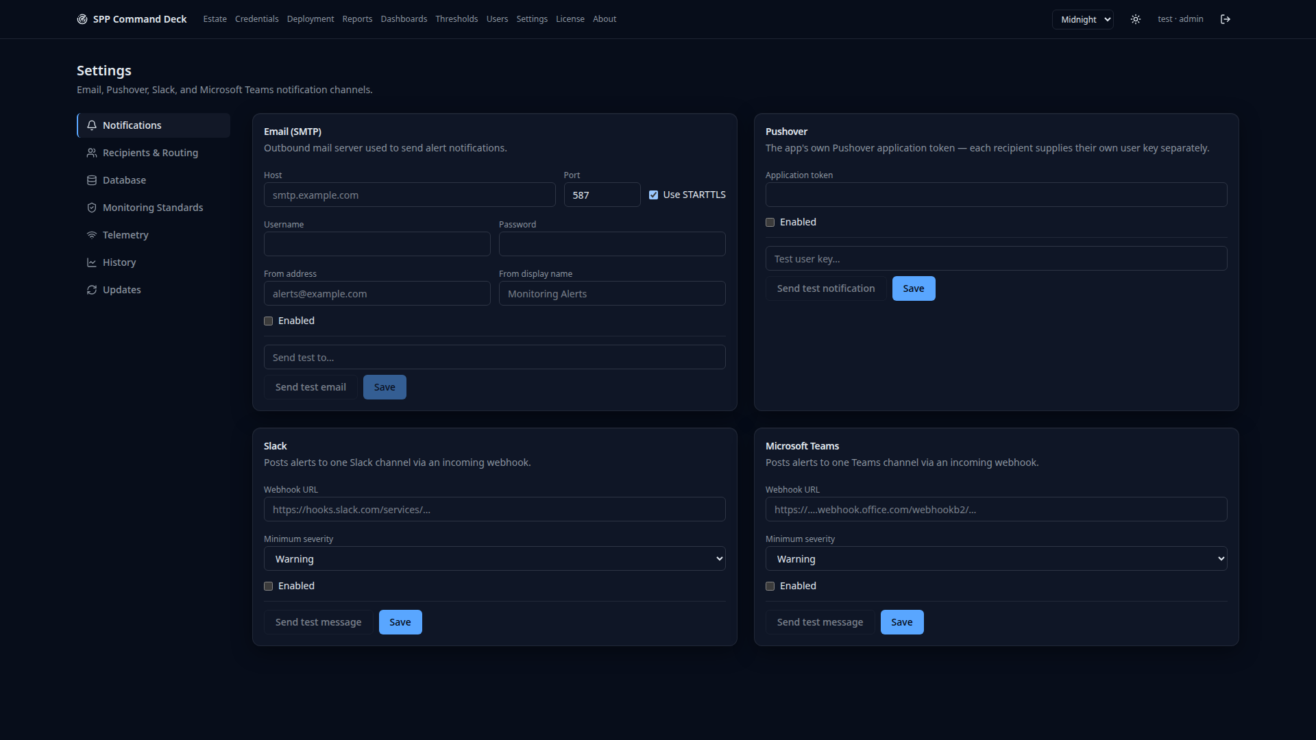This screenshot has height=740, width=1316.
Task: Open the Midnight theme dropdown
Action: pos(1083,19)
